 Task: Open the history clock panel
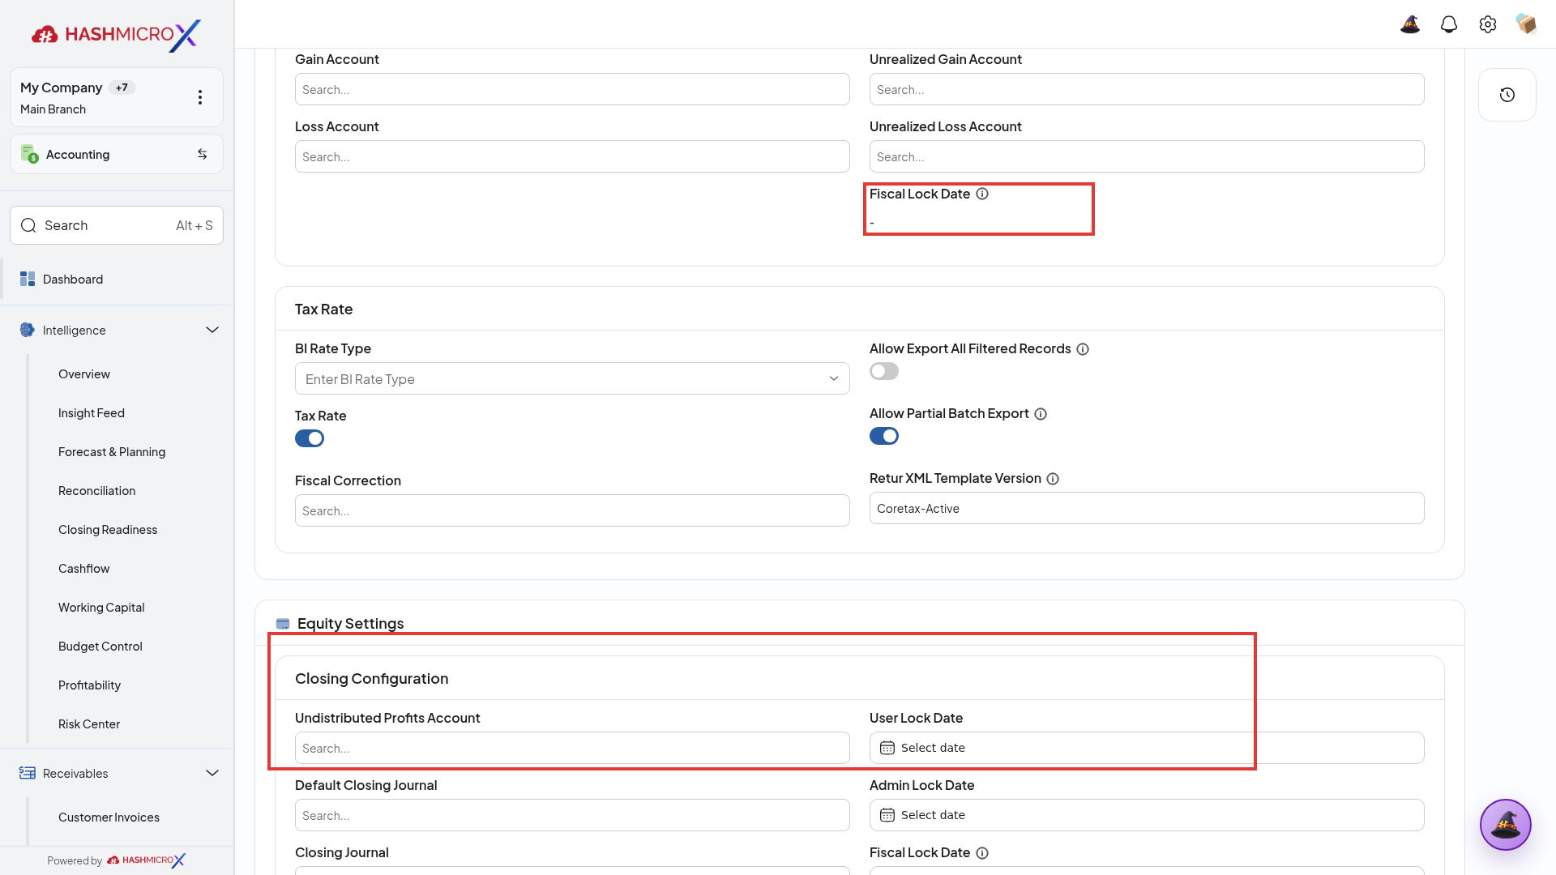coord(1507,95)
